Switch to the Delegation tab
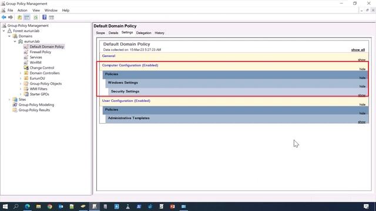Screen dimensions: 376x211 (143, 33)
